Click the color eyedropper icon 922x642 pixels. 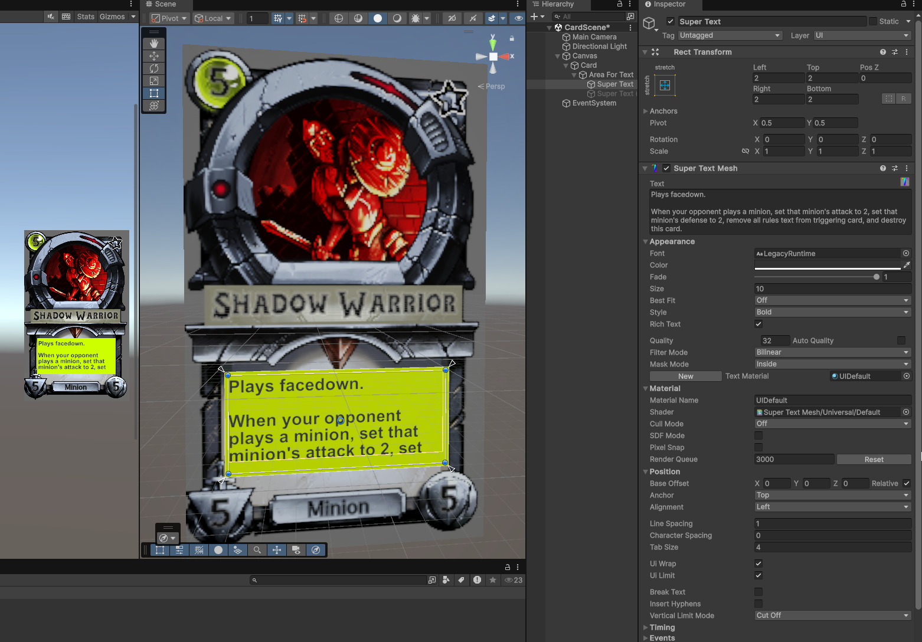907,265
